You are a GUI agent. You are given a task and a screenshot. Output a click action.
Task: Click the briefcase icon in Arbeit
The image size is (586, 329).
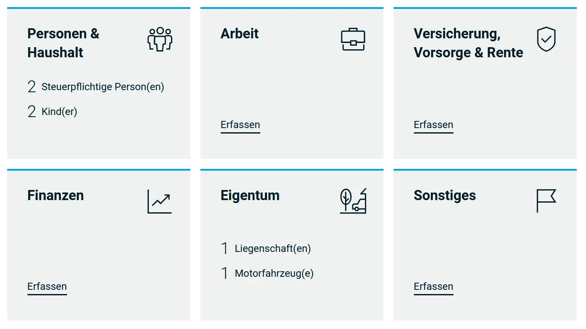(353, 39)
